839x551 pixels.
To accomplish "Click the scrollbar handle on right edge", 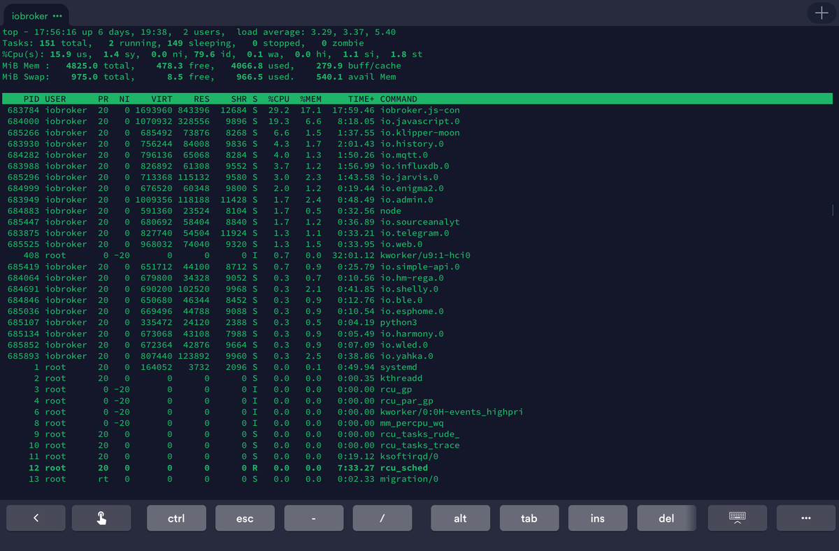I will click(833, 210).
